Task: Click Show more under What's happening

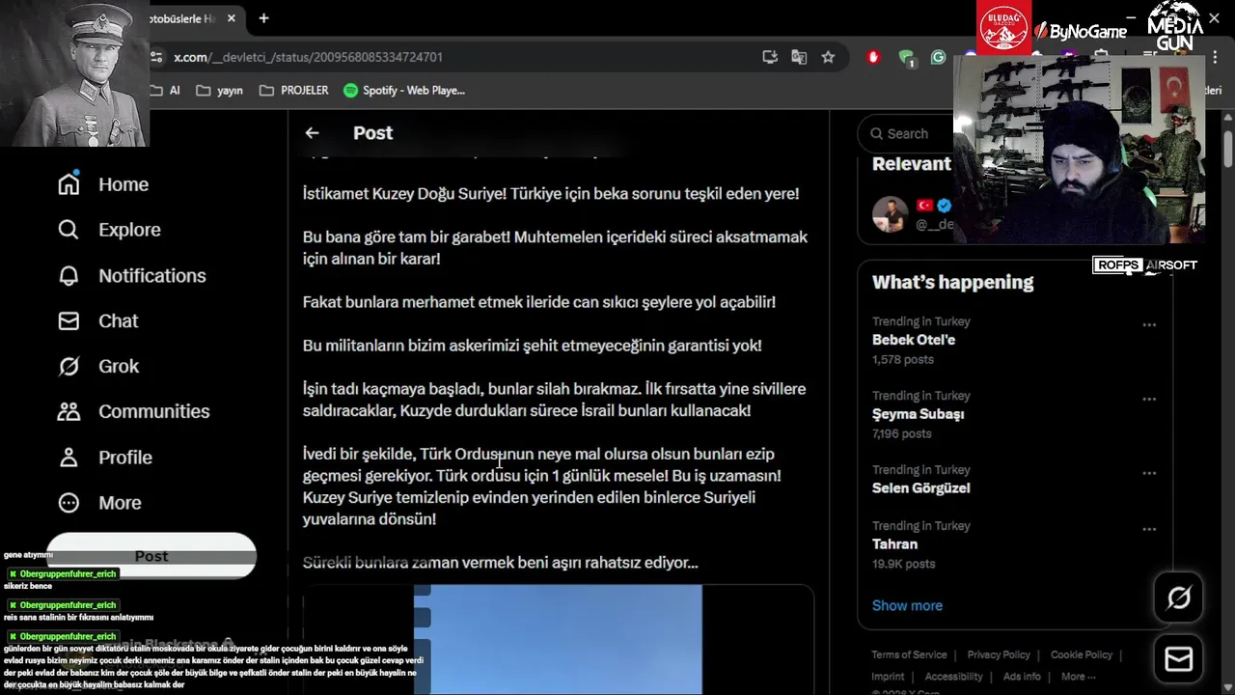Action: tap(907, 605)
